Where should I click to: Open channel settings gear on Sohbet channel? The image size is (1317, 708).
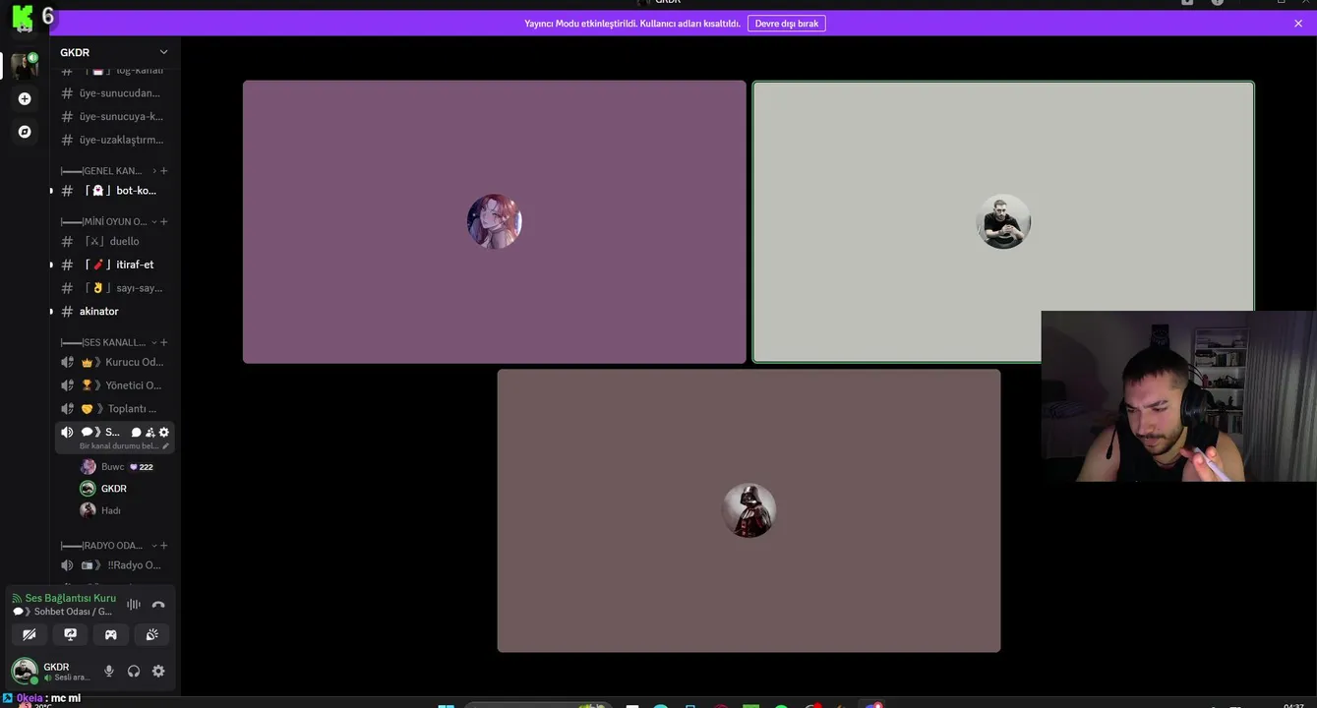coord(164,433)
